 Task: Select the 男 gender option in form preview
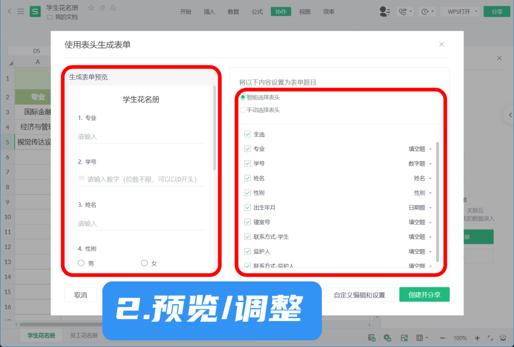81,262
